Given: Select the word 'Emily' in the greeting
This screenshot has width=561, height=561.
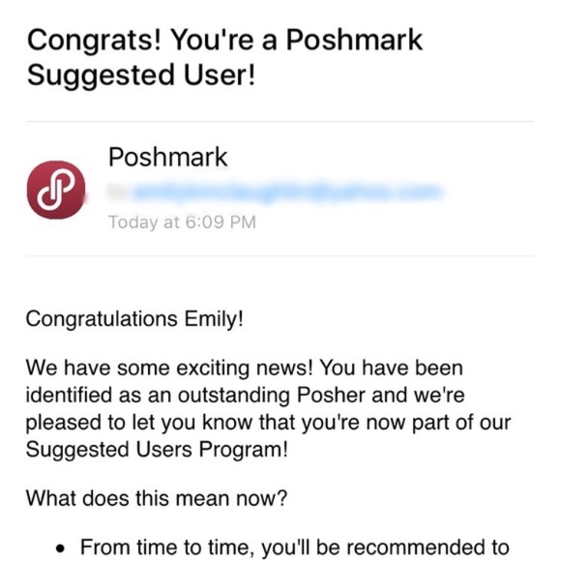Looking at the screenshot, I should click(211, 319).
